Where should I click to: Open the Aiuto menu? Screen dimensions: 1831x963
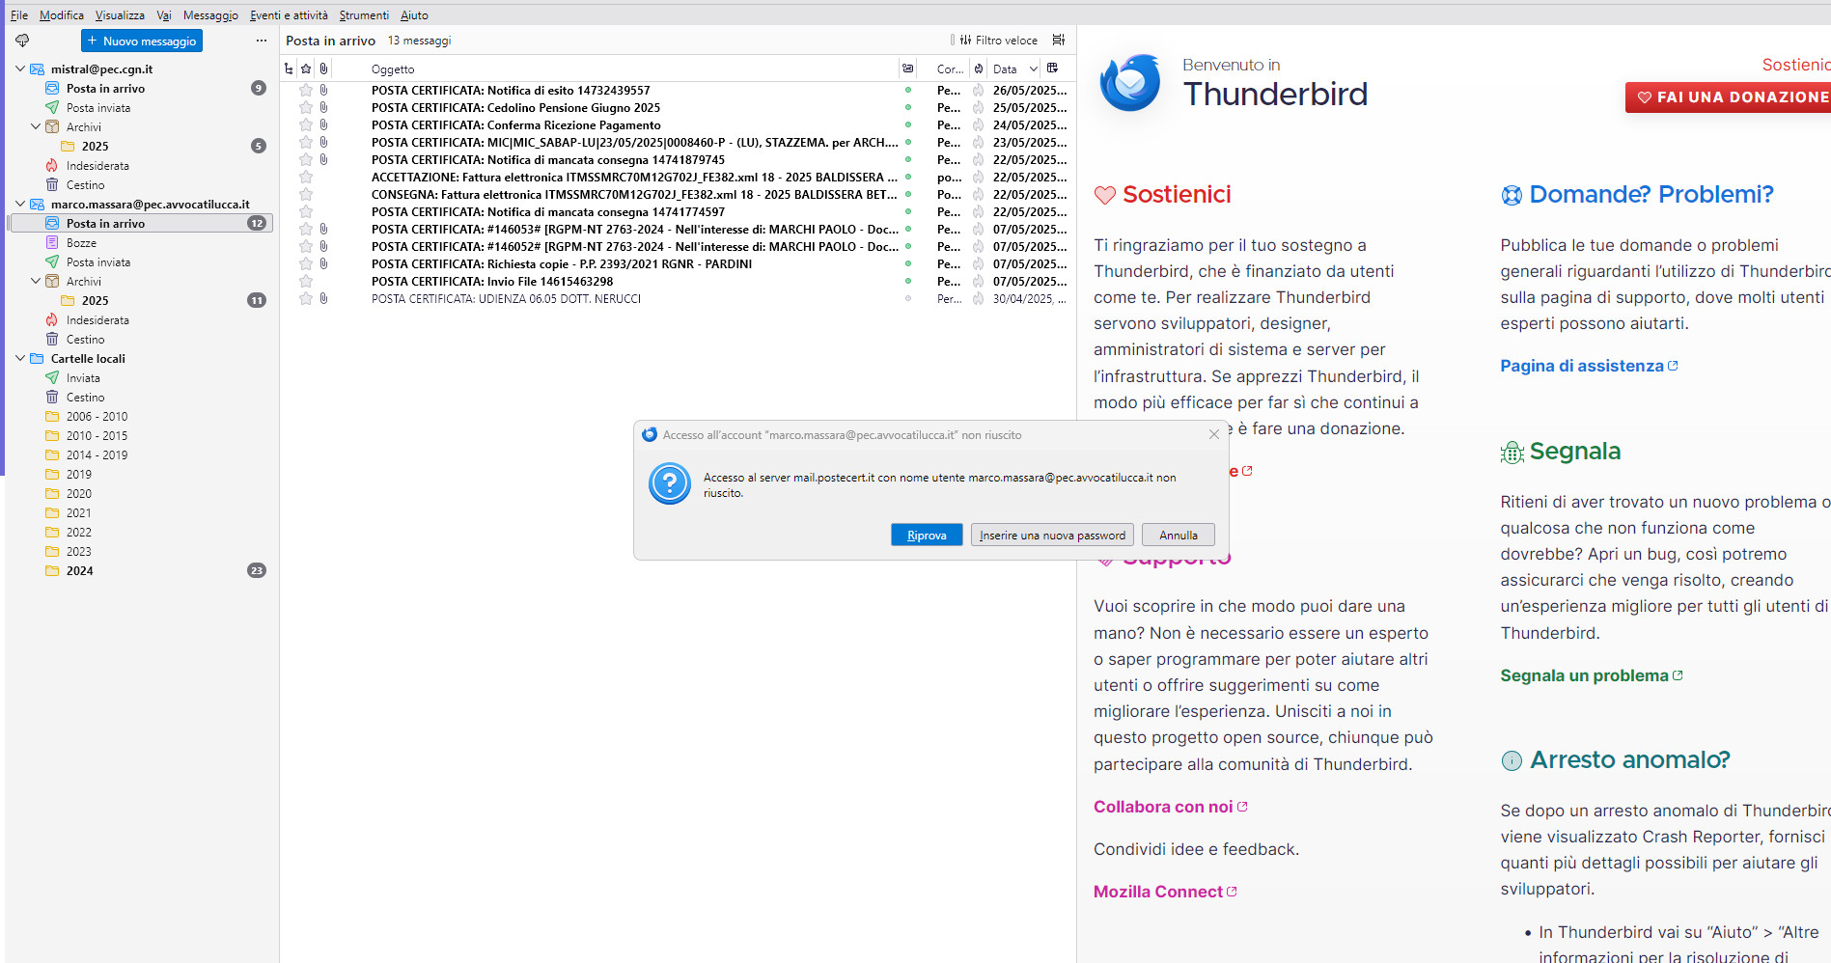(414, 15)
